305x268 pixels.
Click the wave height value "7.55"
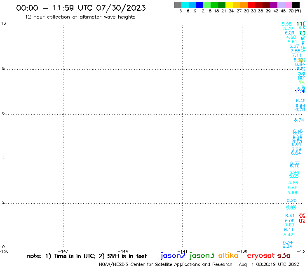coord(296,51)
